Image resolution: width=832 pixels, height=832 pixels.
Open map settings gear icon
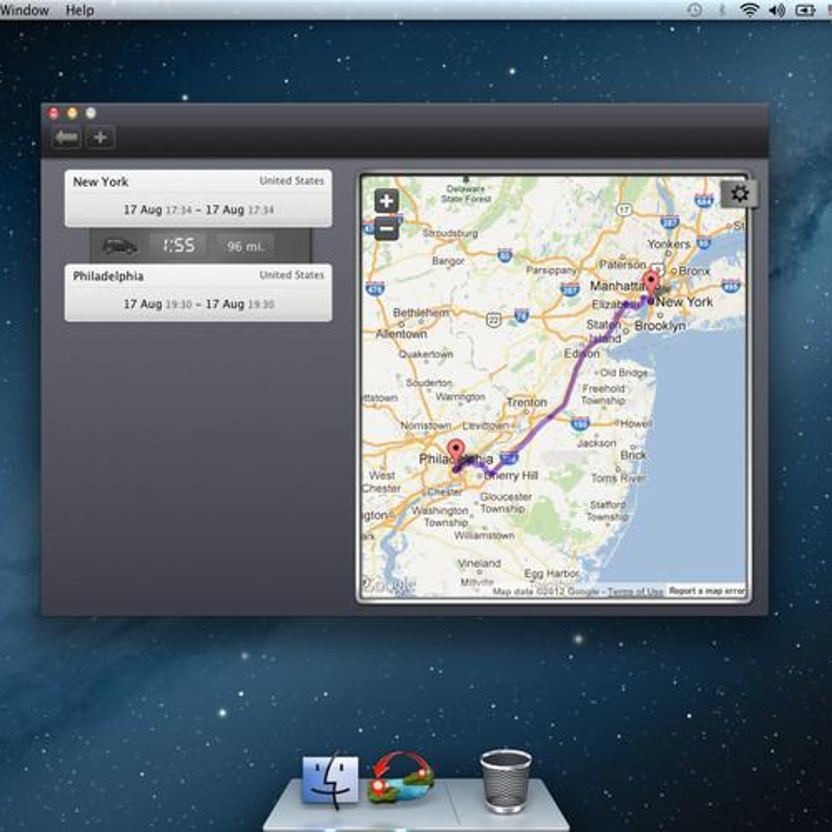(739, 194)
